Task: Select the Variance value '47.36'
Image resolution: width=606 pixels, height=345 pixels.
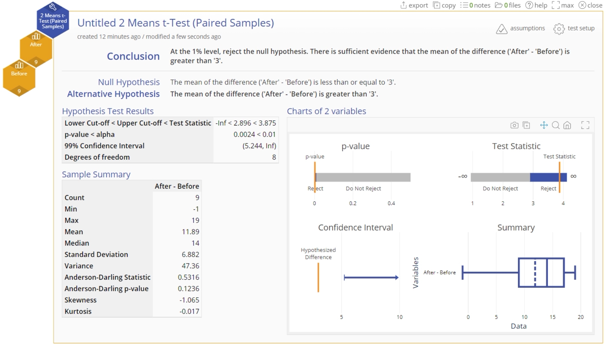Action: (x=190, y=266)
